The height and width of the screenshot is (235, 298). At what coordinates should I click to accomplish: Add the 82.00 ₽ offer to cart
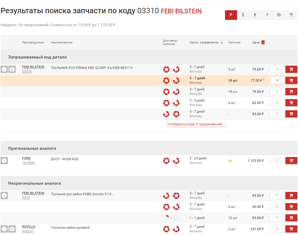point(291,103)
